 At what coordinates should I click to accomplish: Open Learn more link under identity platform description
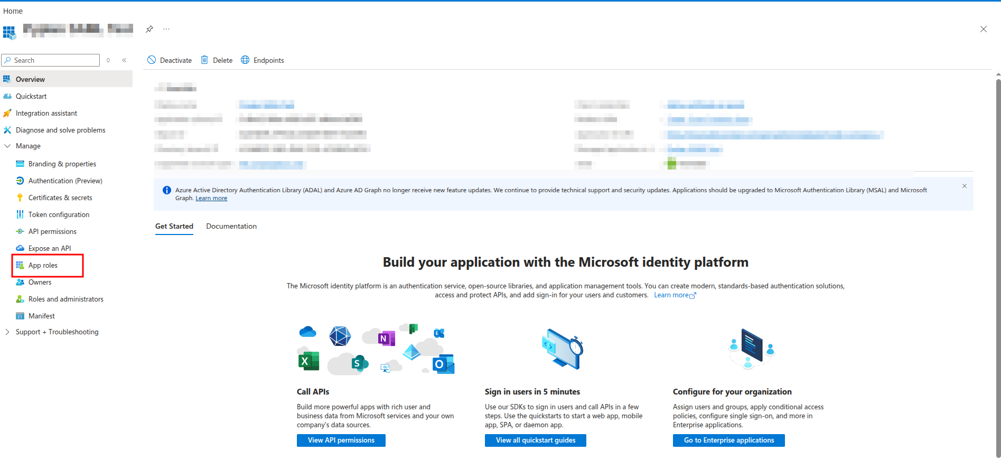[675, 295]
